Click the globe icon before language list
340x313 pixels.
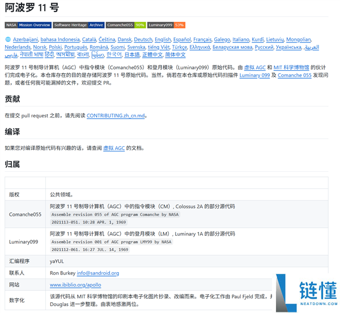coord(8,40)
